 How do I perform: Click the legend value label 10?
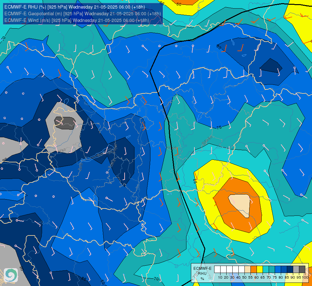tap(220, 277)
